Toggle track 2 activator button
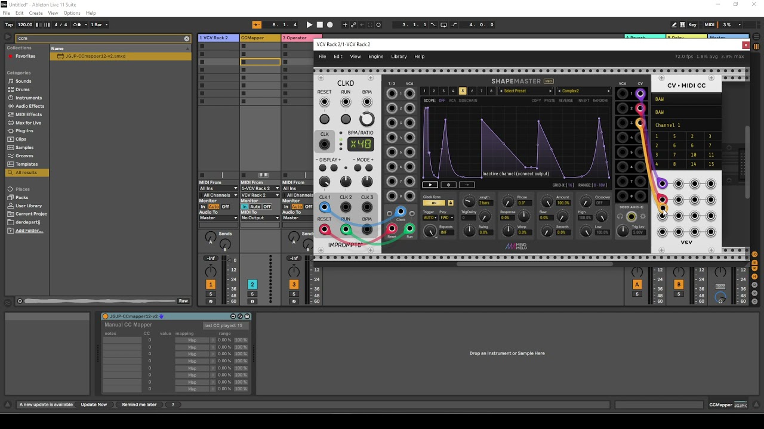The image size is (764, 429). point(252,285)
